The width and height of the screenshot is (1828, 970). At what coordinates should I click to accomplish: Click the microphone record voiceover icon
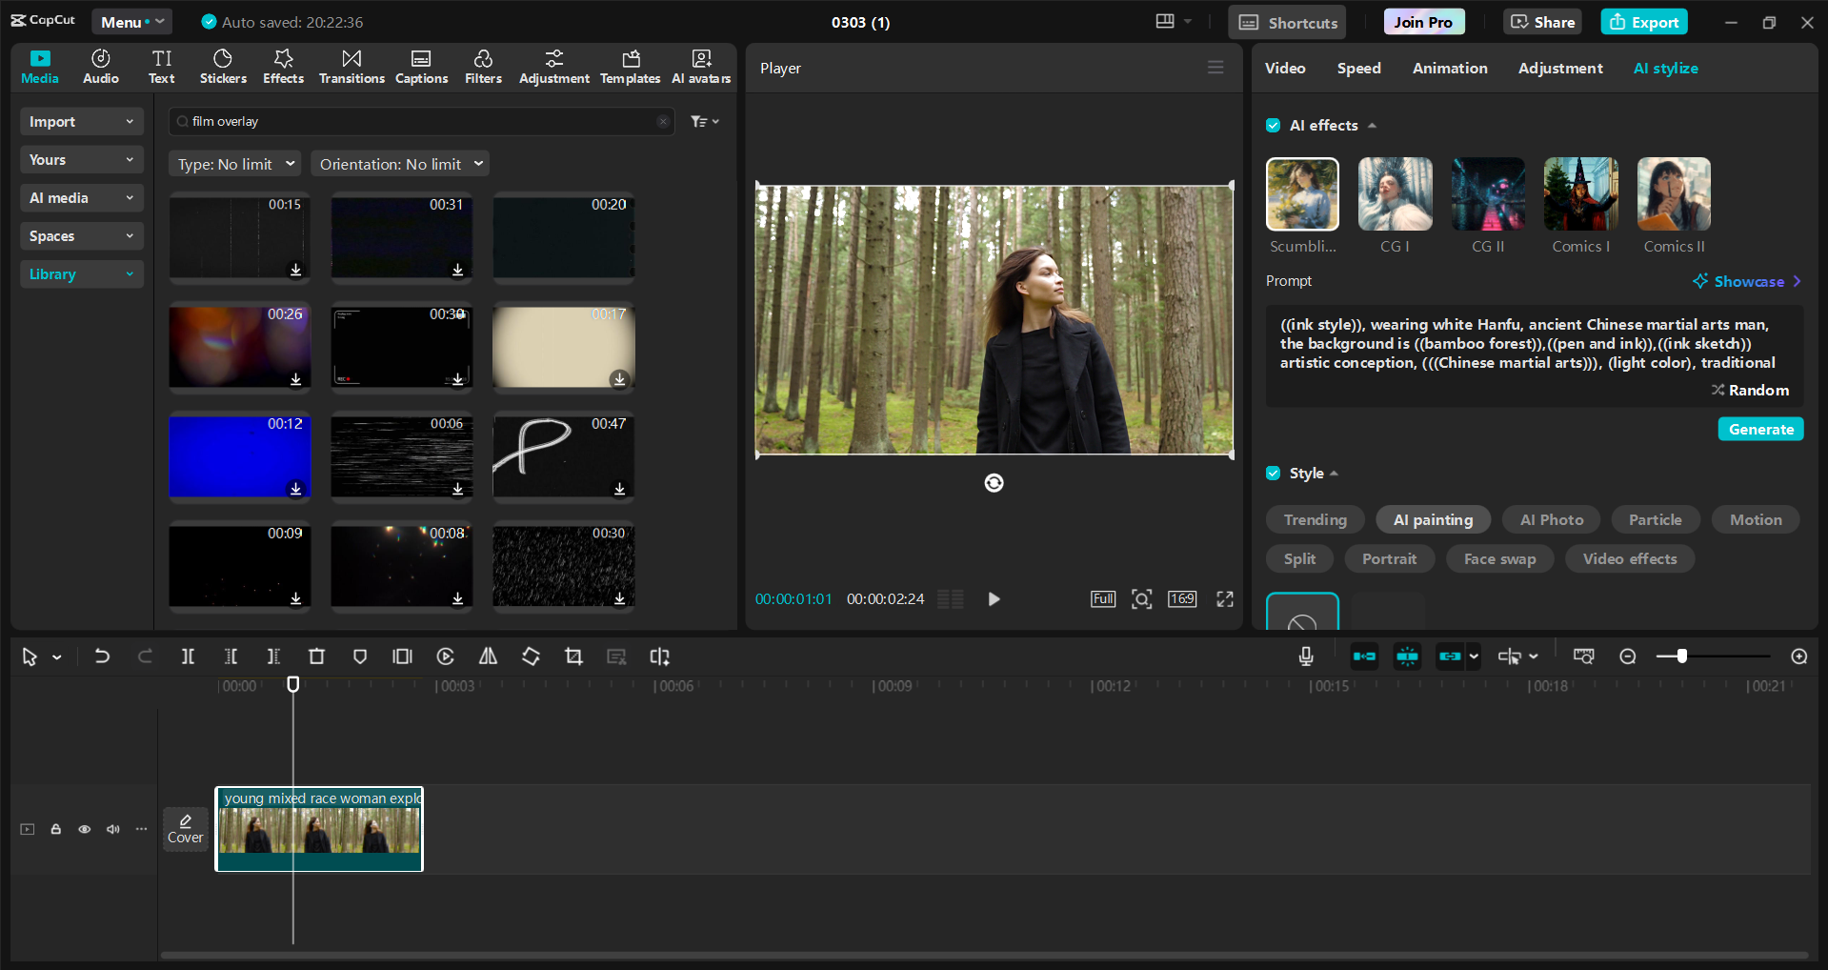pyautogui.click(x=1306, y=657)
